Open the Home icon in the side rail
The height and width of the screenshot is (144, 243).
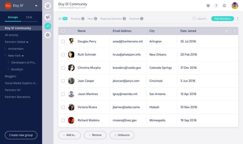click(x=48, y=6)
